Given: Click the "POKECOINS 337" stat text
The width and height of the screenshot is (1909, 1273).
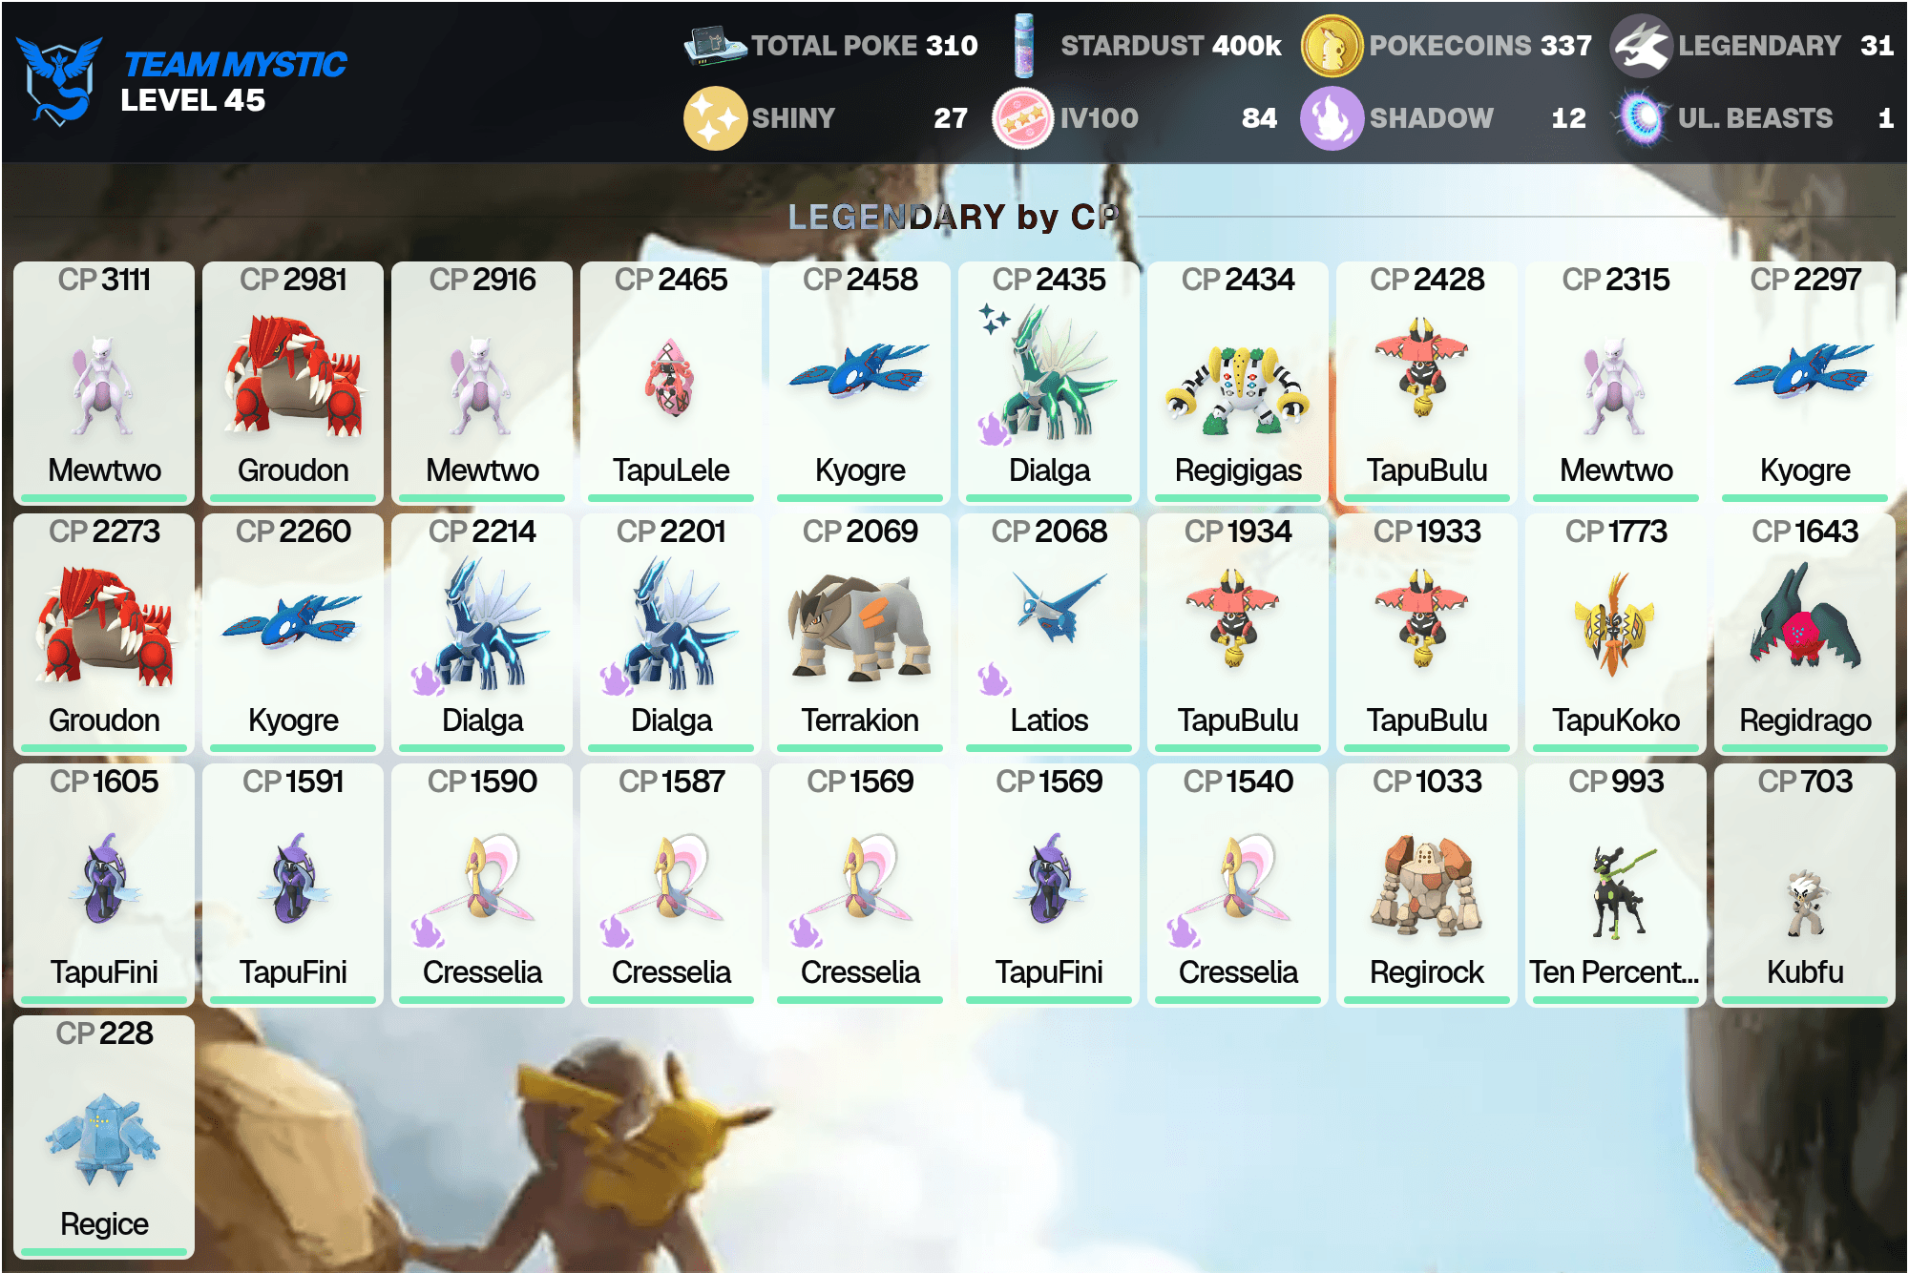Looking at the screenshot, I should [x=1480, y=45].
